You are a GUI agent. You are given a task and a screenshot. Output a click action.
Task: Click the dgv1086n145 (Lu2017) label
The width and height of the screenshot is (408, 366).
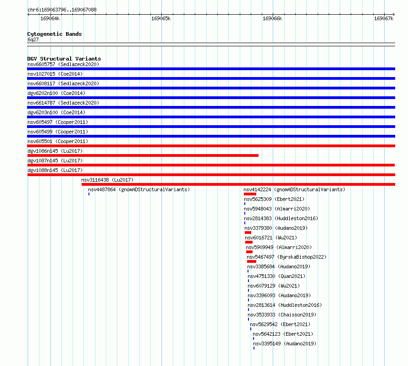click(x=55, y=151)
